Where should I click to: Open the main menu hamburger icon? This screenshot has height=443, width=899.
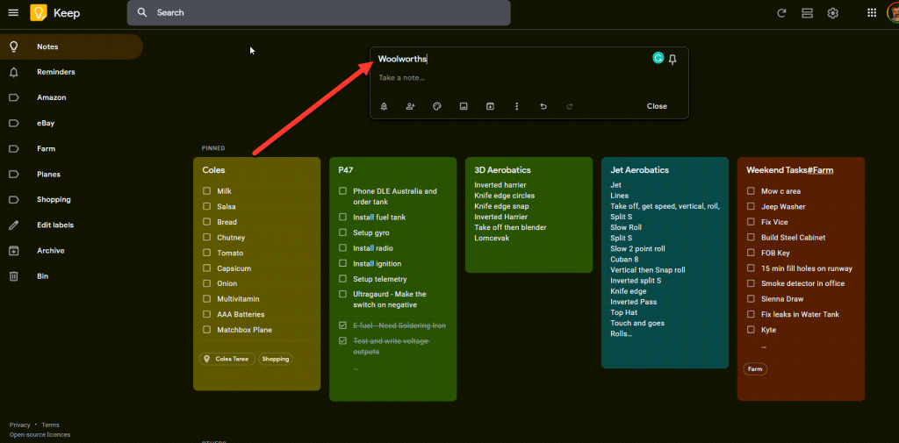[x=14, y=12]
